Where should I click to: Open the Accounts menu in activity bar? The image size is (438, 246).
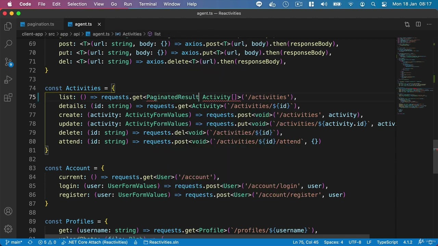[x=8, y=211]
